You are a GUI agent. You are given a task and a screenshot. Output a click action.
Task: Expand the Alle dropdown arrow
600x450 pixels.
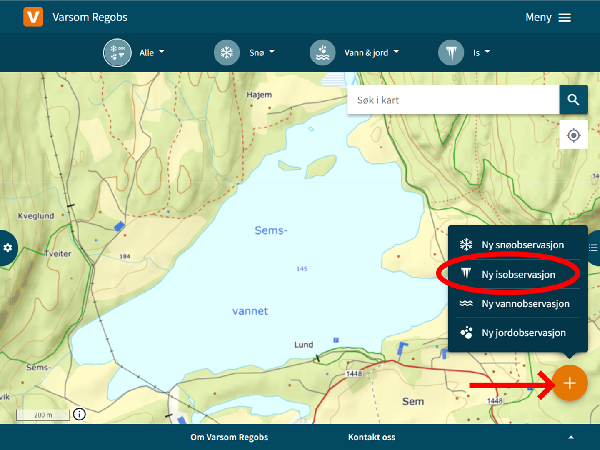pos(162,52)
